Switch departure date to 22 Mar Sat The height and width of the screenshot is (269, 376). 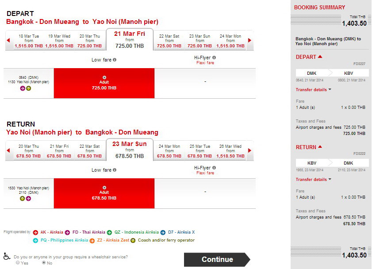pyautogui.click(x=169, y=41)
